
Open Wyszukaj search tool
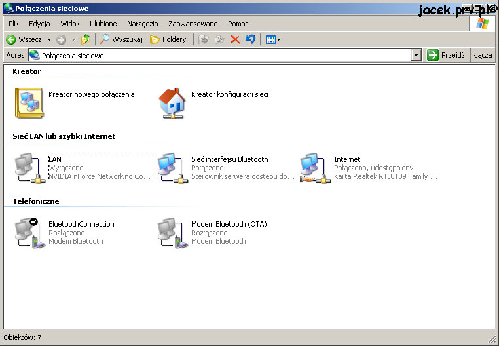[x=121, y=39]
